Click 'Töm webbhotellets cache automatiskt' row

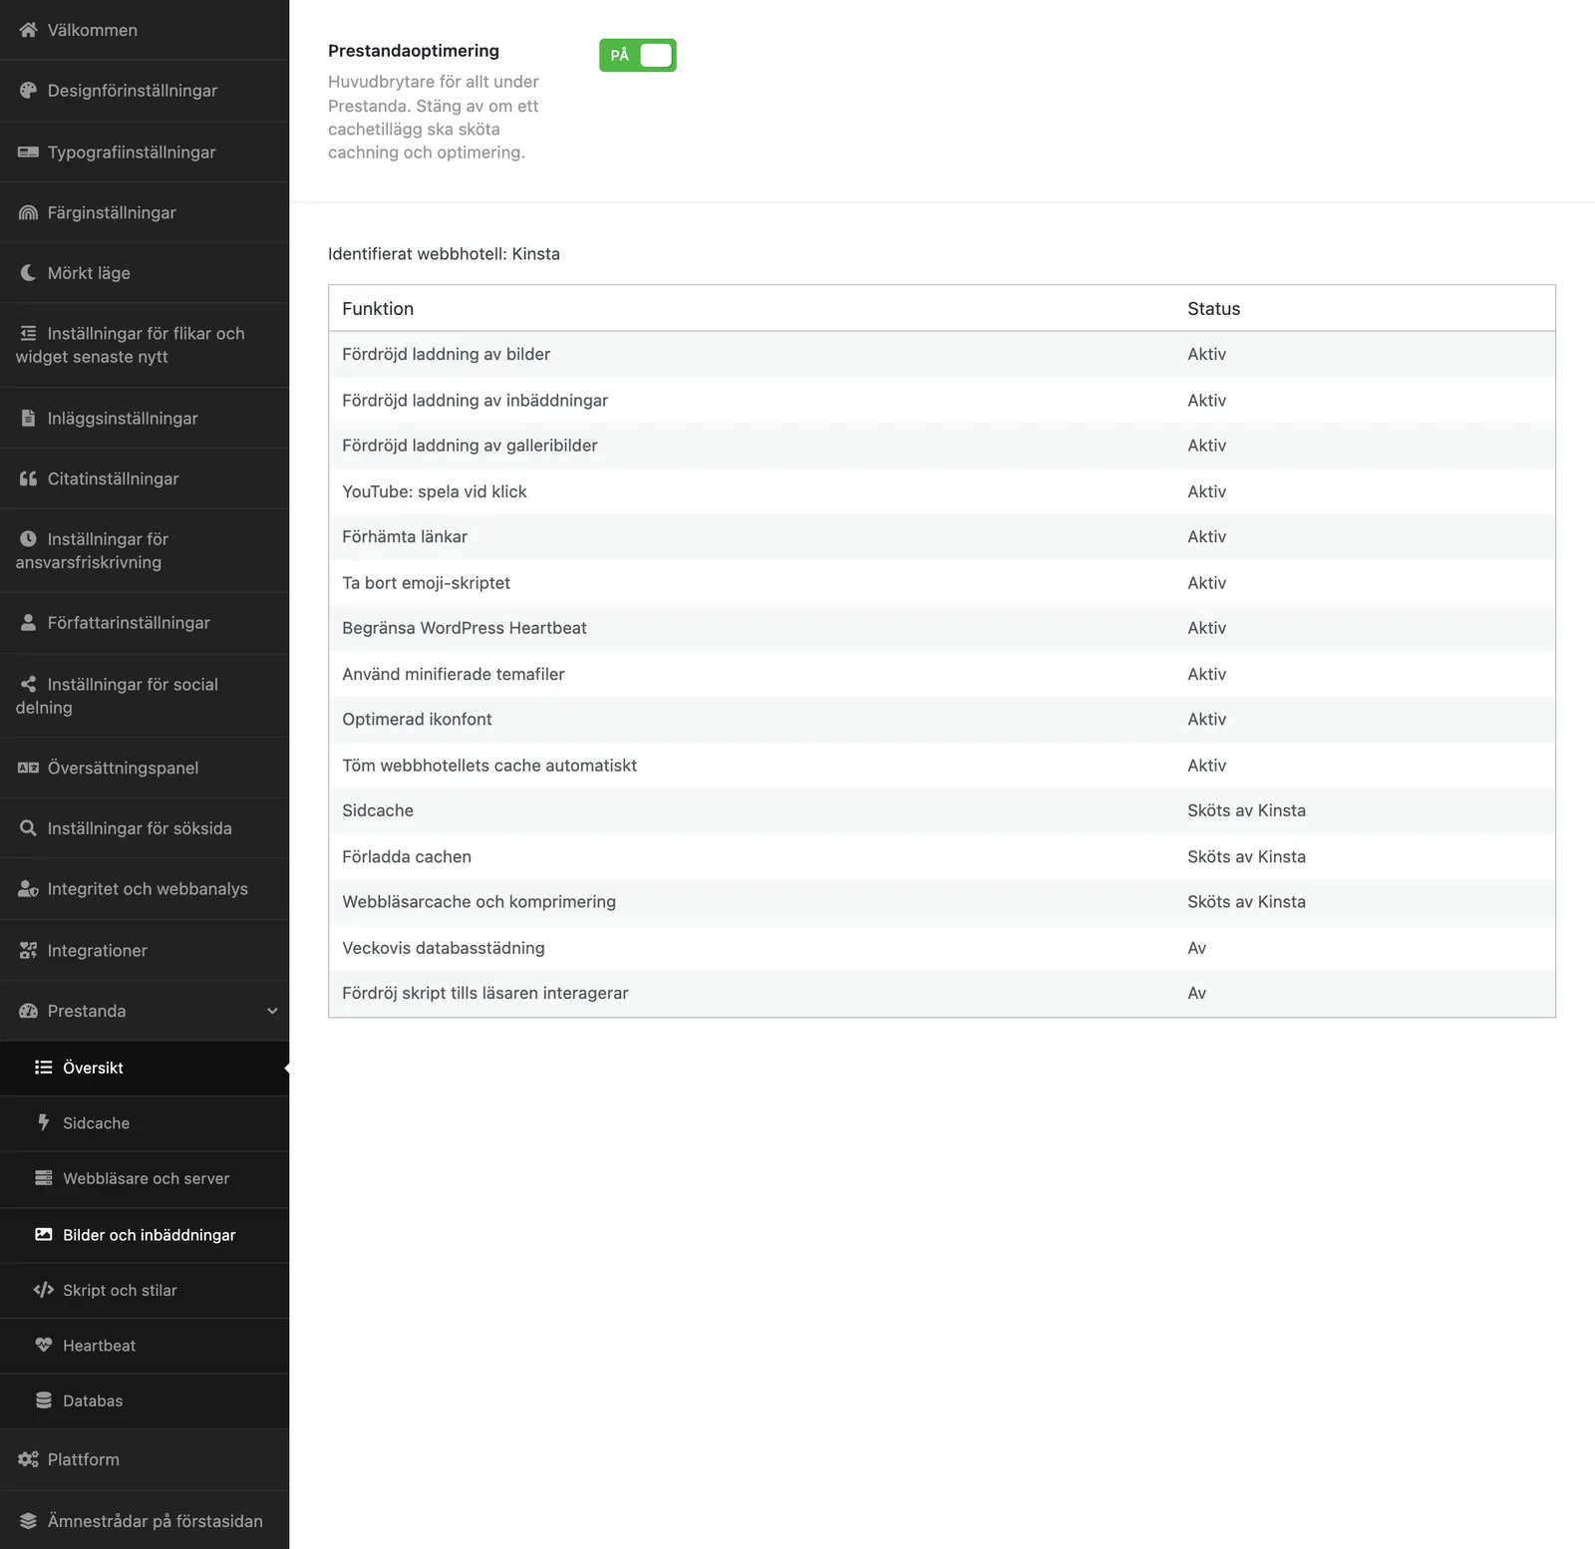(942, 766)
